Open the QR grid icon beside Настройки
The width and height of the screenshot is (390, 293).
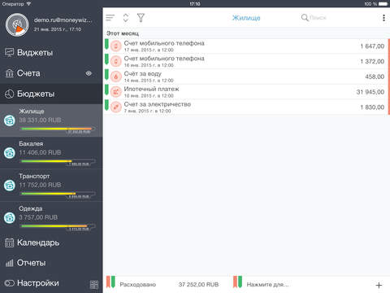(x=94, y=285)
